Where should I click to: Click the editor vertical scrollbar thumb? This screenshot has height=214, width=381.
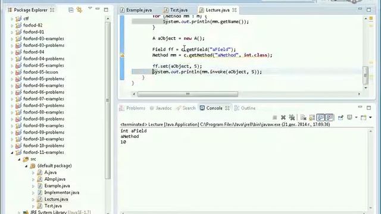tap(366, 75)
